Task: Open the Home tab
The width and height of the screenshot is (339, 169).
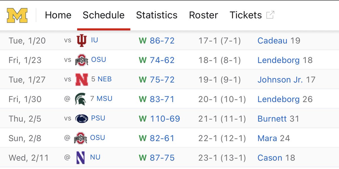Action: [58, 15]
